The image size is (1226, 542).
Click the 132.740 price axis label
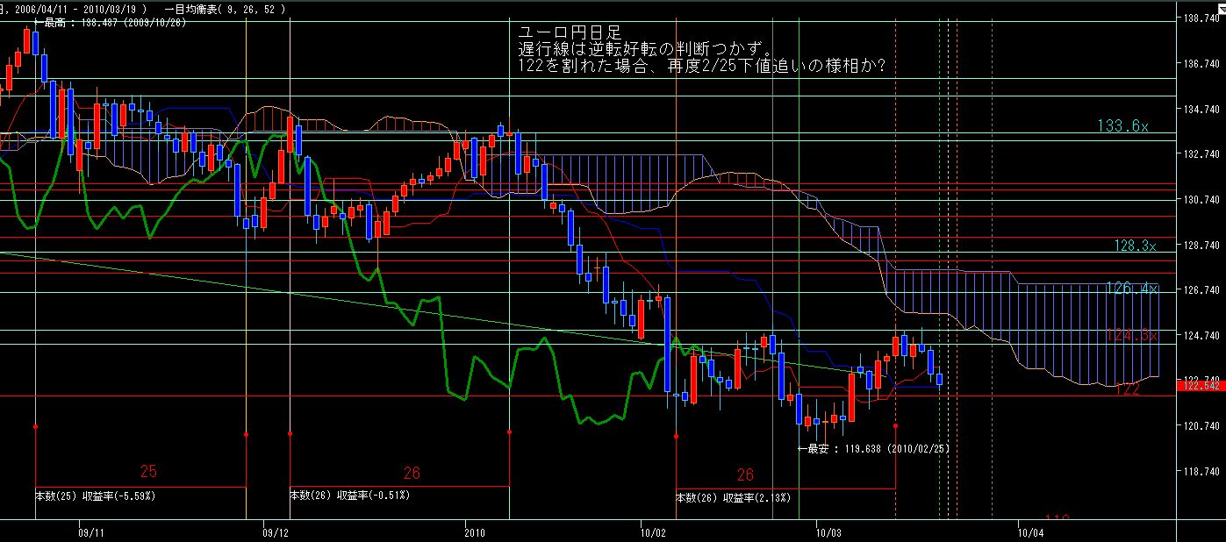1201,154
